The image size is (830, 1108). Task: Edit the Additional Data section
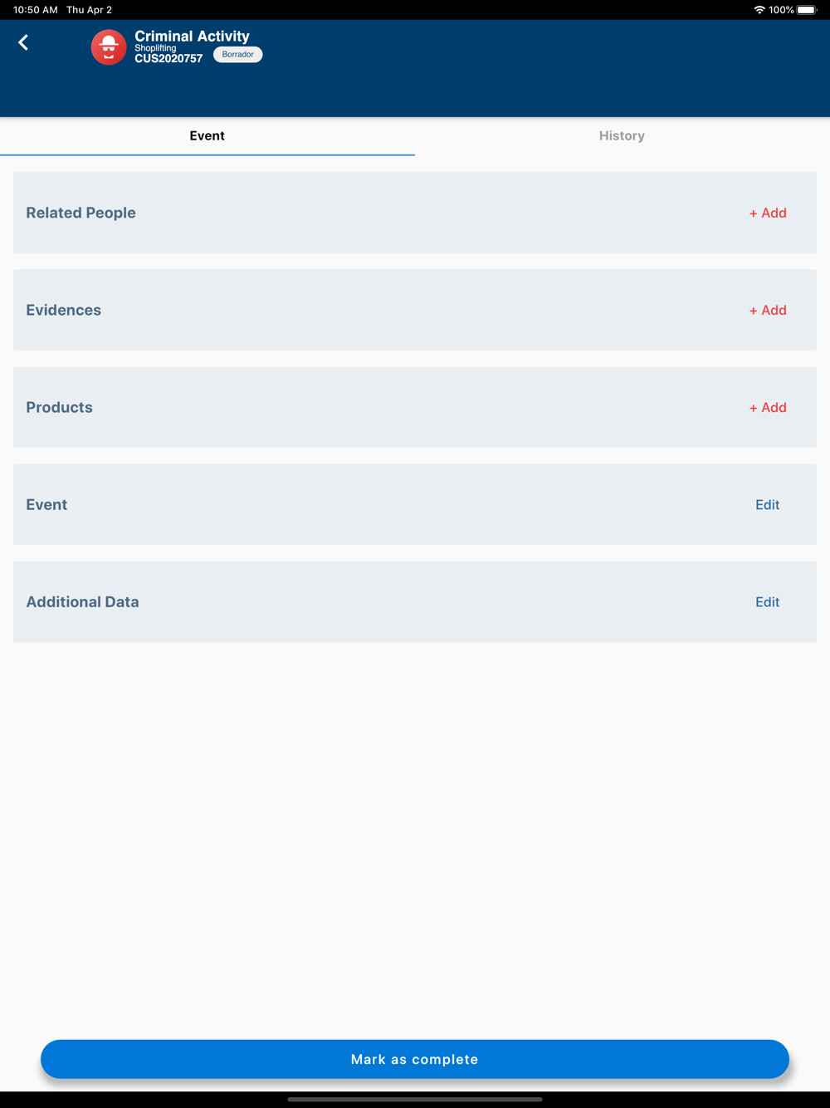click(x=768, y=602)
